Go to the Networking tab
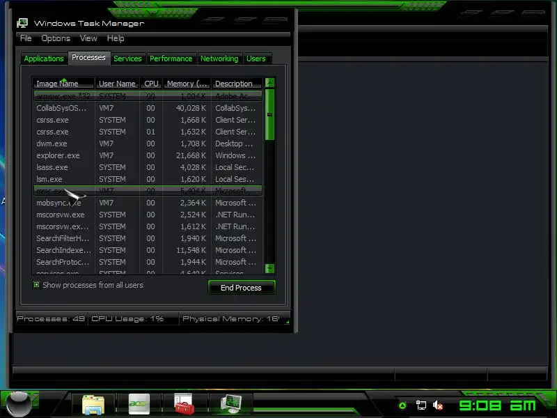The height and width of the screenshot is (418, 557). click(219, 59)
